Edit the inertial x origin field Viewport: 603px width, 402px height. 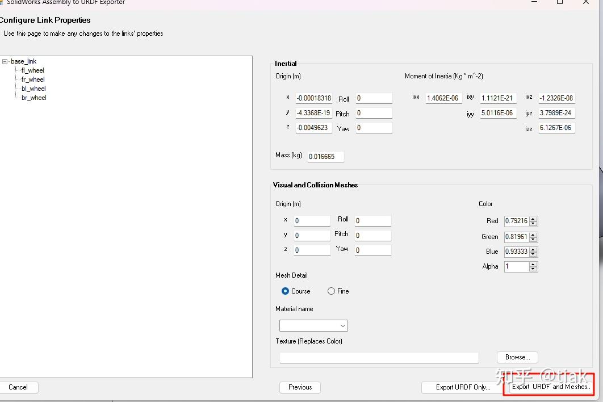[314, 98]
